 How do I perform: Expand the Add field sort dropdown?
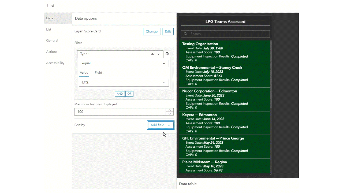(x=160, y=125)
